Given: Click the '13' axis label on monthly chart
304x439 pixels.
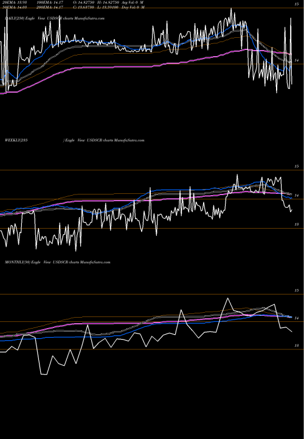Looking at the screenshot, I should [x=297, y=346].
